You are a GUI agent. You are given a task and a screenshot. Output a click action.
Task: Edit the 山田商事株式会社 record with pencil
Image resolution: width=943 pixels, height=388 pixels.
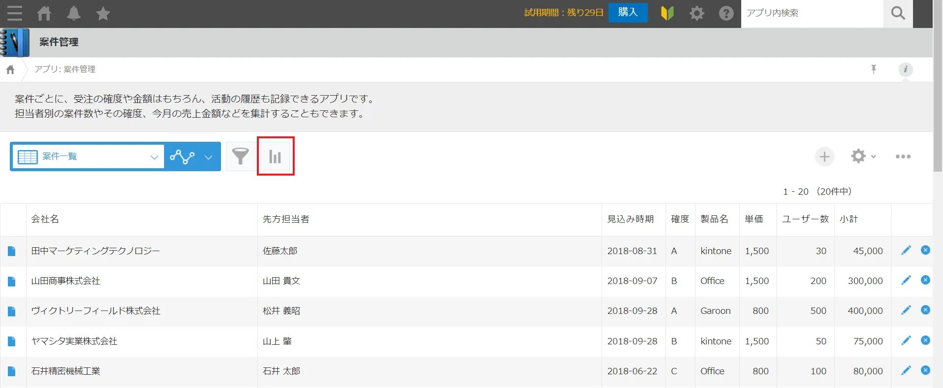tap(906, 280)
